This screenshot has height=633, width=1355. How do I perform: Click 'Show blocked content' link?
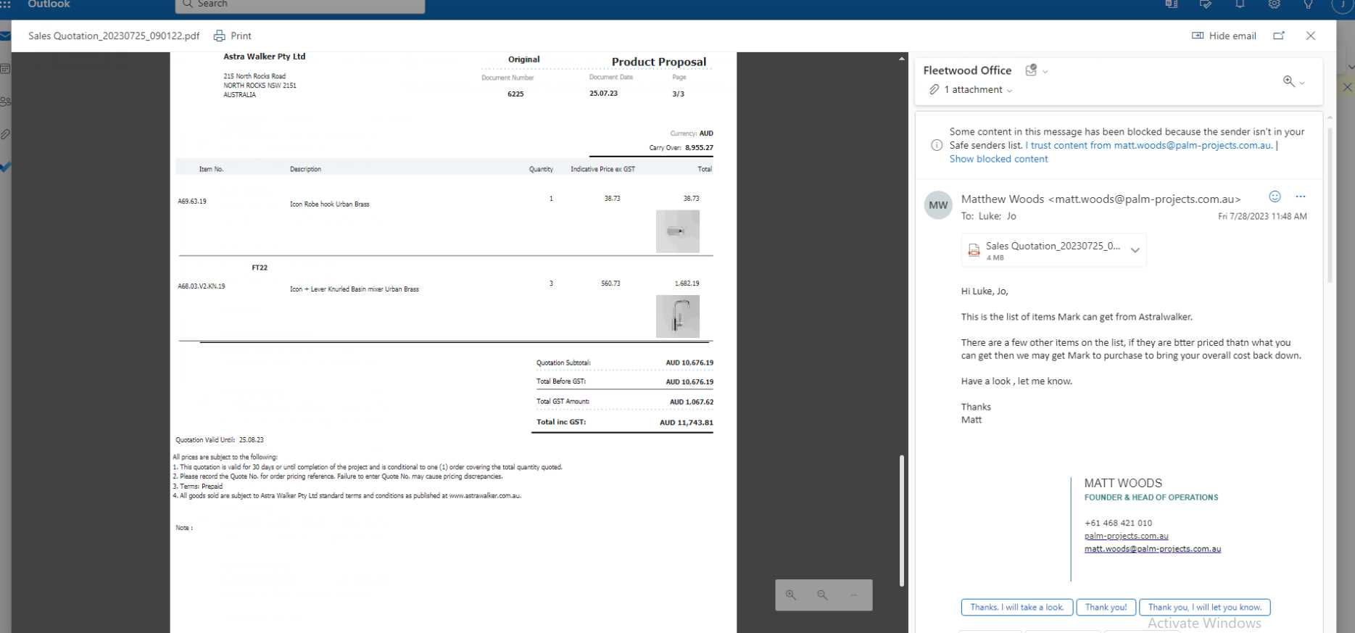tap(998, 159)
